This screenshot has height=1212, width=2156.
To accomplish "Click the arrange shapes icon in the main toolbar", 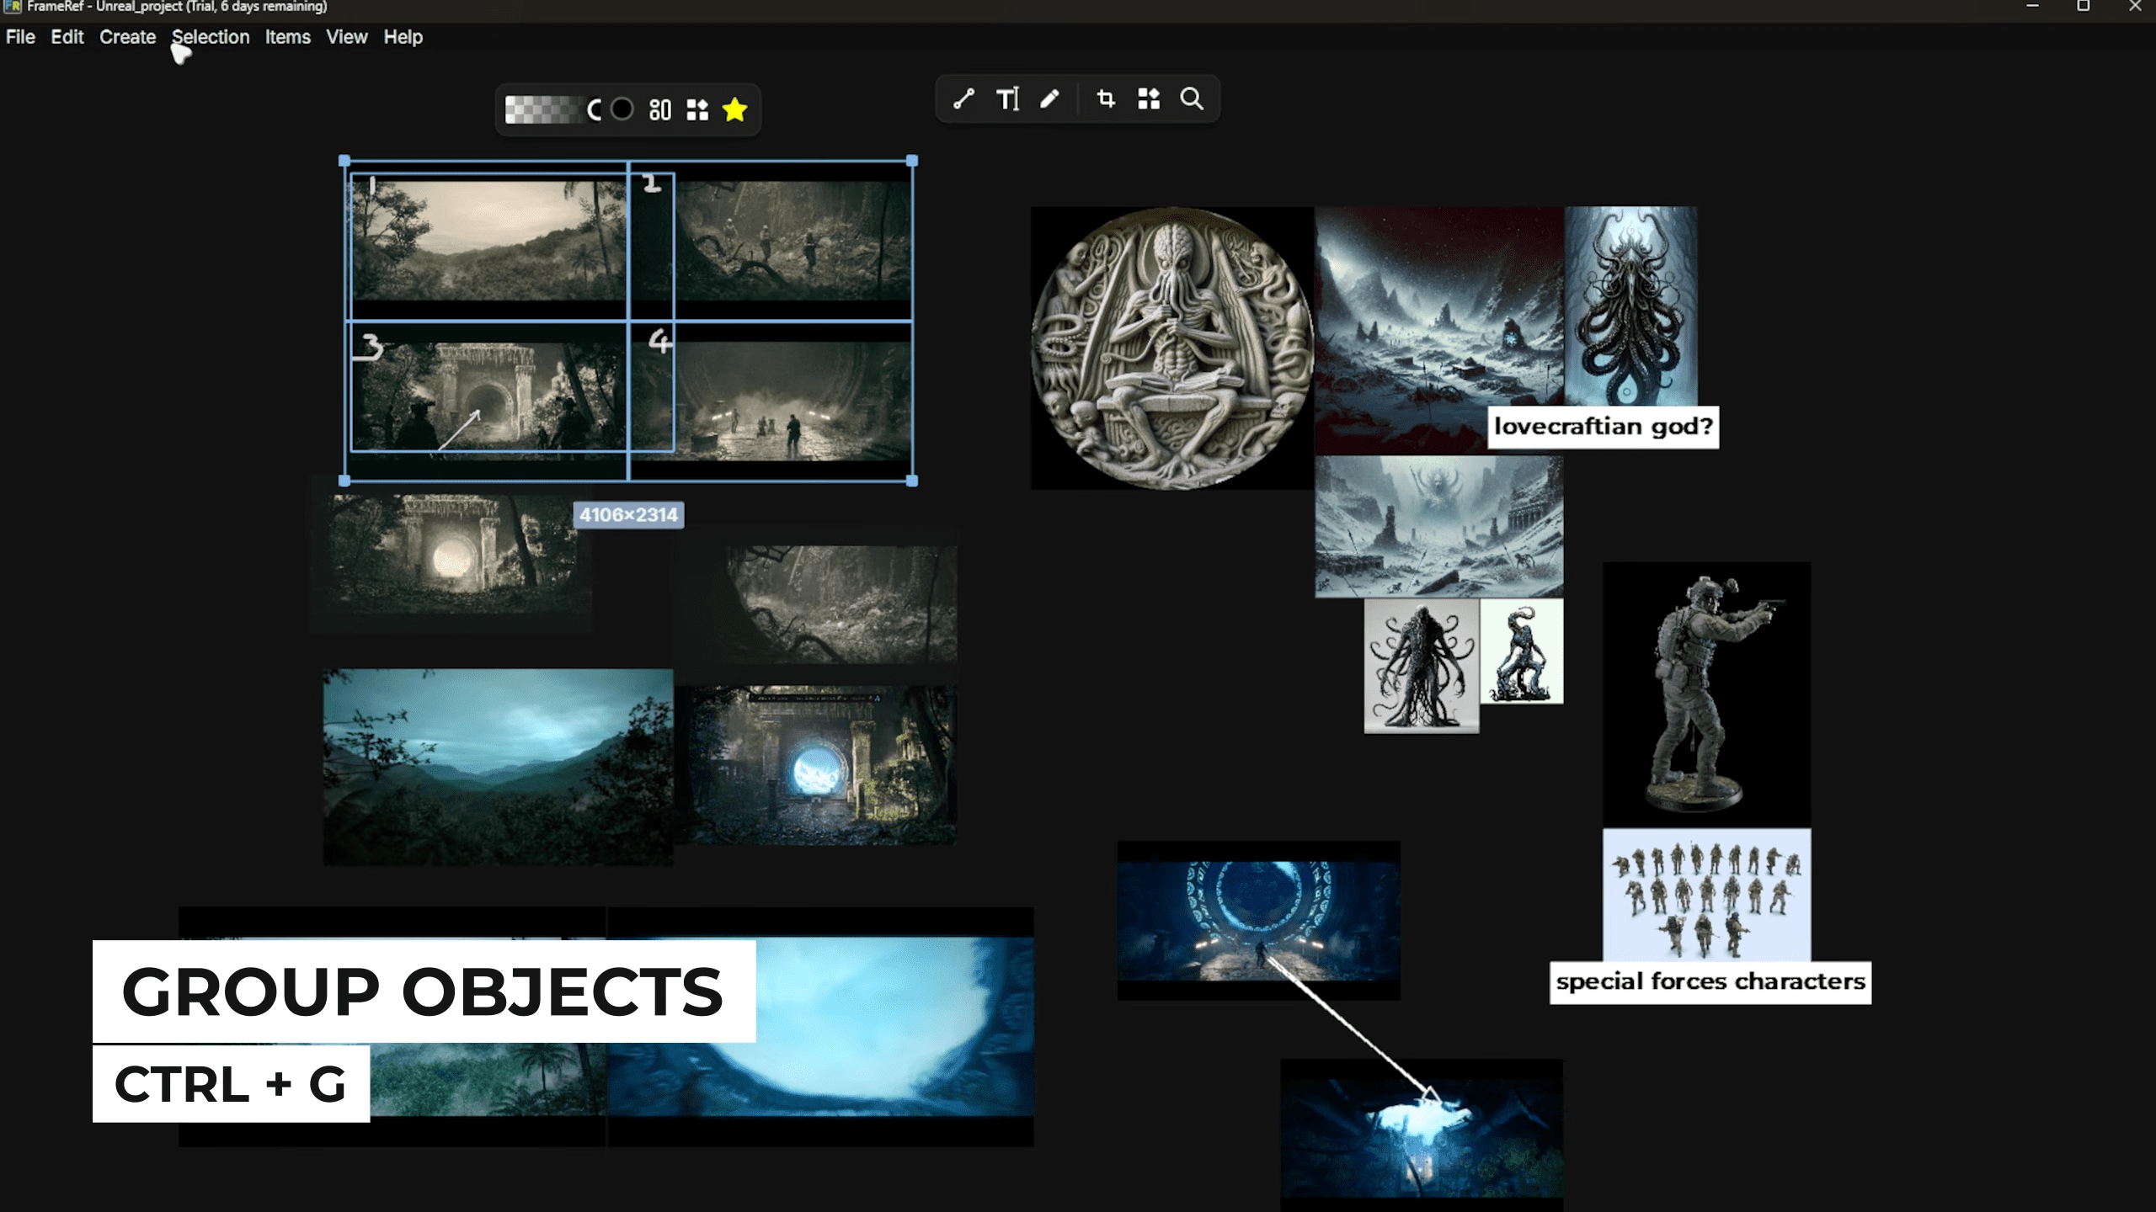I will tap(1150, 98).
